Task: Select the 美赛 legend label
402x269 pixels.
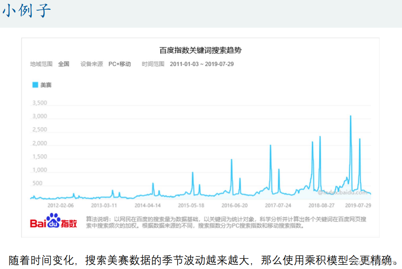Action: [x=46, y=85]
